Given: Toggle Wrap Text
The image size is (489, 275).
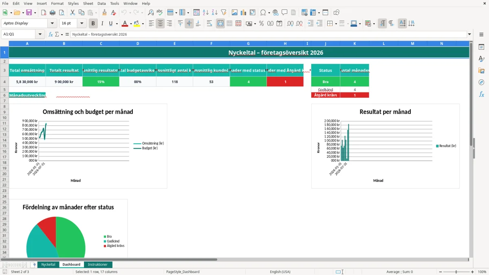Looking at the screenshot, I should tap(209, 24).
